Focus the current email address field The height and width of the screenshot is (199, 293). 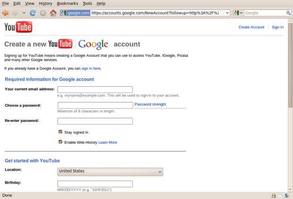pos(95,90)
